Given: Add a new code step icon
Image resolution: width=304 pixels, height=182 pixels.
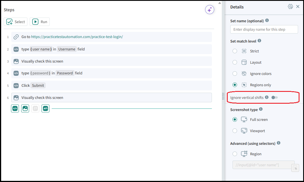Looking at the screenshot, I should click(x=15, y=108).
